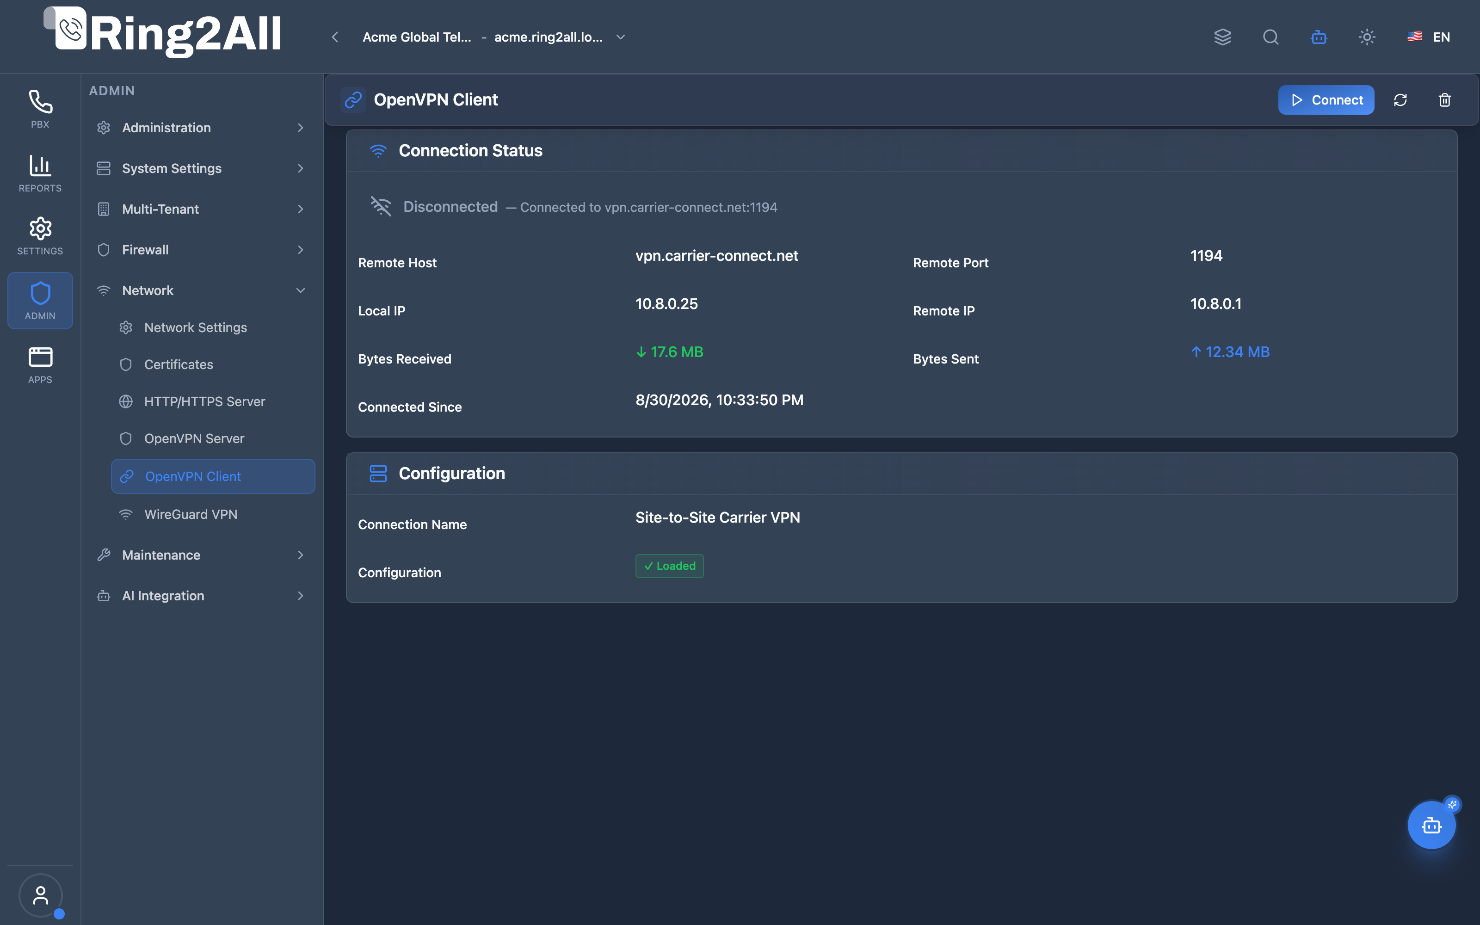Open the search magnifier icon

(1271, 37)
